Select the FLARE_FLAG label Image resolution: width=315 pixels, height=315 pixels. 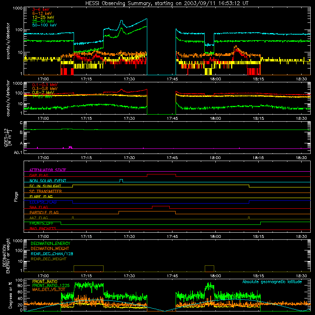click(41, 196)
